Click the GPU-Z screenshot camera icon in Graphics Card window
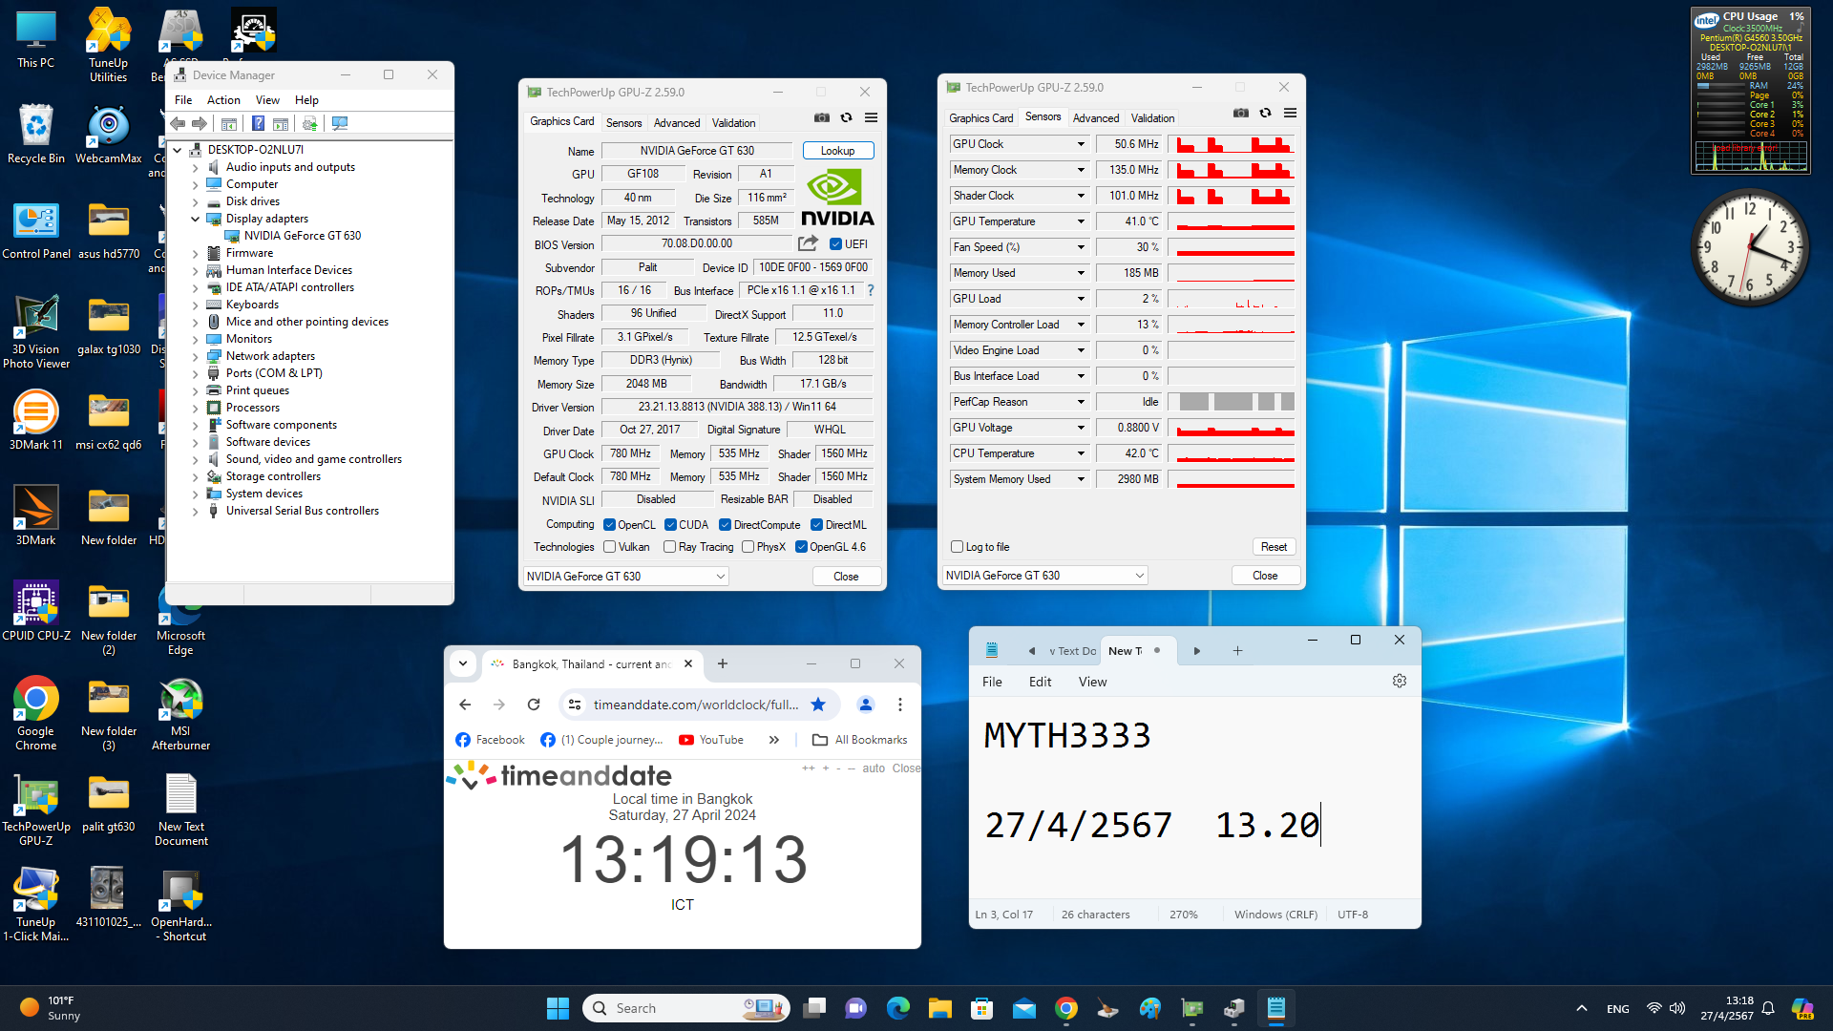The image size is (1833, 1031). 821,117
